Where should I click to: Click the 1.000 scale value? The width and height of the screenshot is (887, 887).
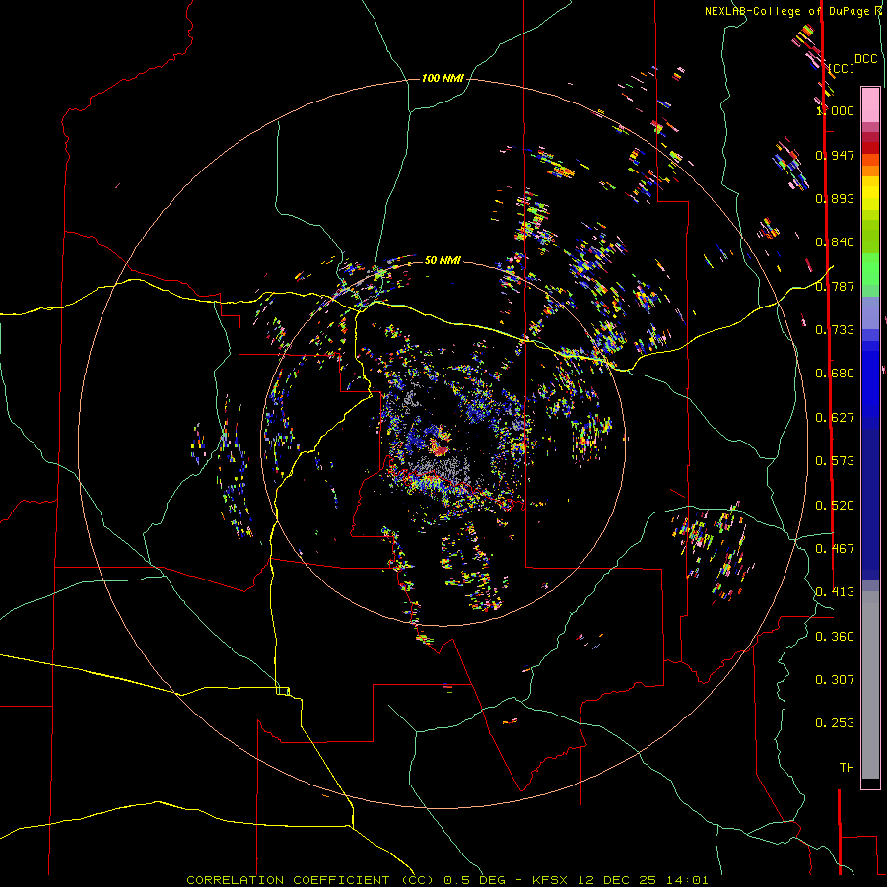836,110
